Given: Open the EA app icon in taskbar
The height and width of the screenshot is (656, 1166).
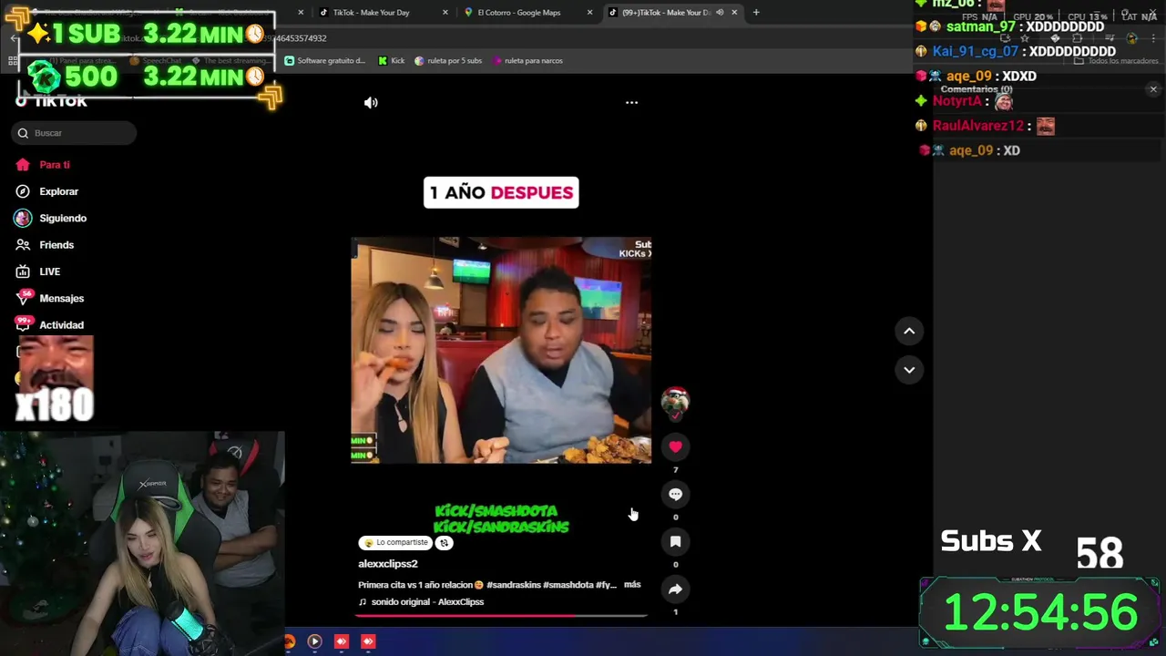Looking at the screenshot, I should coord(289,641).
